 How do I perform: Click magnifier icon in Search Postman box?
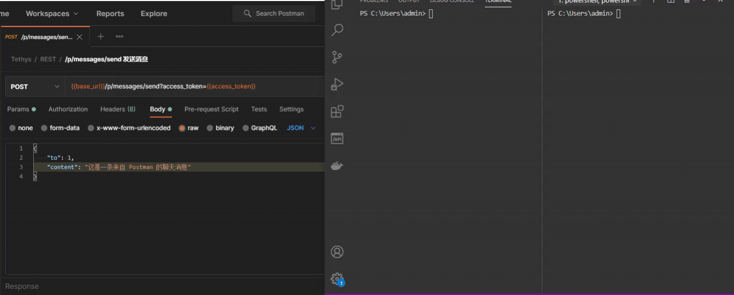pos(248,14)
